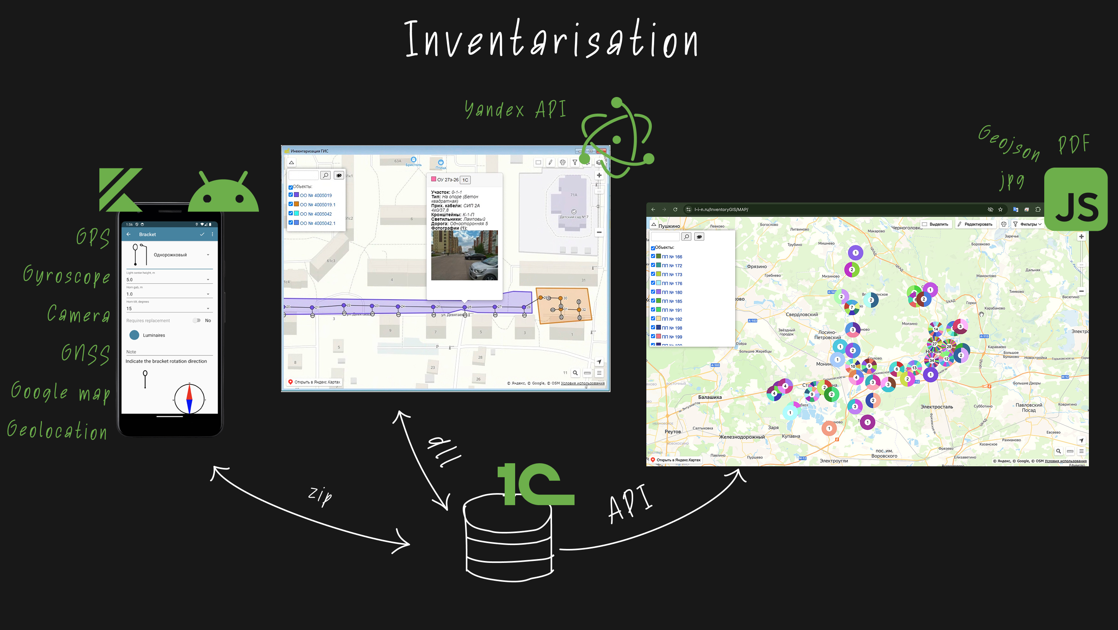Zoom out the map in the Инвентаризация ГИС window
Viewport: 1118px width, 630px height.
(599, 232)
